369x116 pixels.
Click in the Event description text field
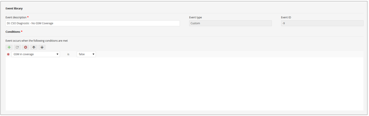coord(93,23)
